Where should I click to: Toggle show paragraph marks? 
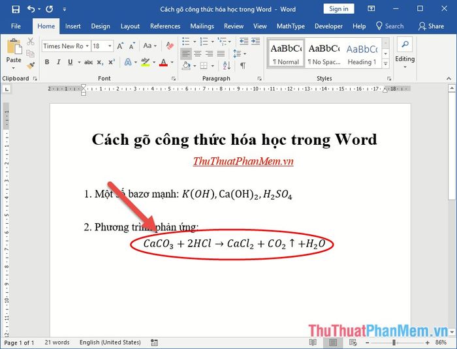242,66
